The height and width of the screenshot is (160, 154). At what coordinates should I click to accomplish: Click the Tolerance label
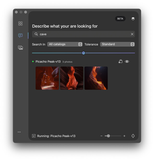tap(91, 44)
